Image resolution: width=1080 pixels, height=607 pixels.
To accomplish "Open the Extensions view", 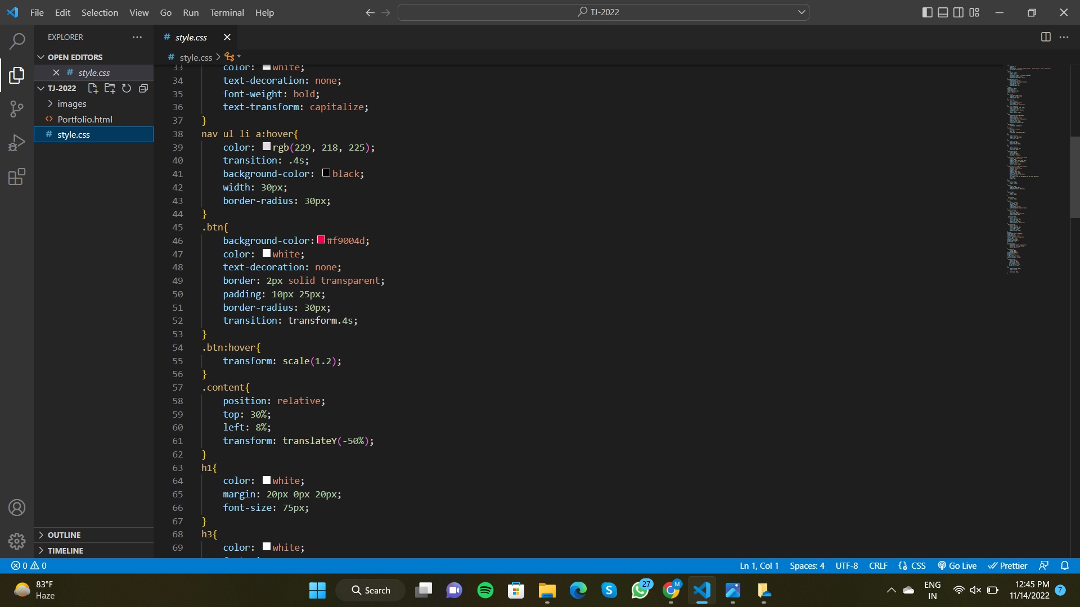I will click(17, 176).
